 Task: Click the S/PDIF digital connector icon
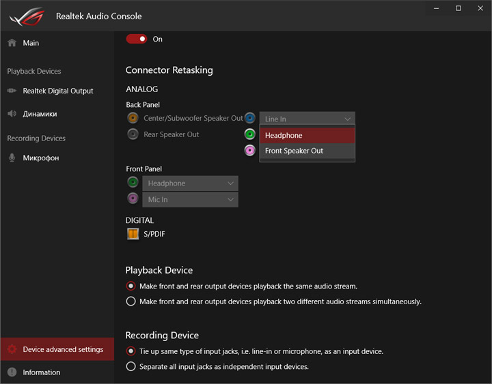[133, 234]
